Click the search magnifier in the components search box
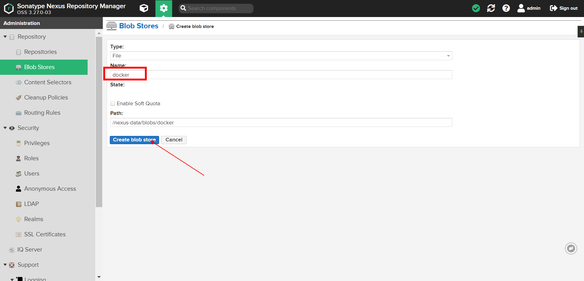This screenshot has width=584, height=281. click(183, 8)
